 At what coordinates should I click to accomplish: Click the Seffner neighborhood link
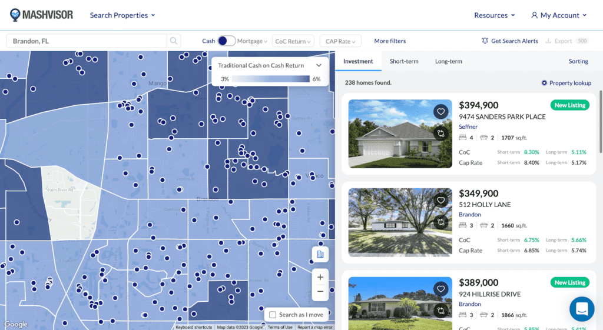[x=468, y=126]
